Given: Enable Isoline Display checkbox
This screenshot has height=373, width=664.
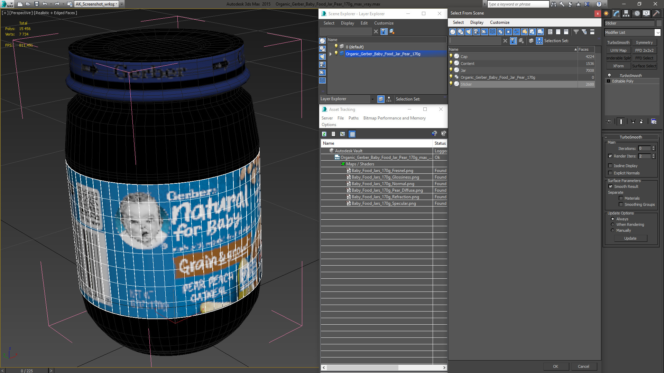Looking at the screenshot, I should tap(610, 166).
